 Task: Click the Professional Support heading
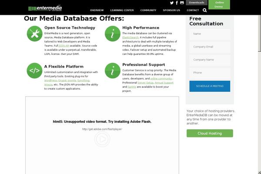144,65
